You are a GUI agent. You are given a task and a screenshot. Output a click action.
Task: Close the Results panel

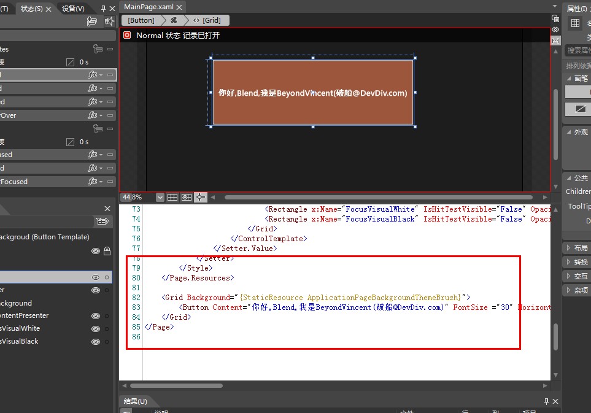(x=555, y=401)
